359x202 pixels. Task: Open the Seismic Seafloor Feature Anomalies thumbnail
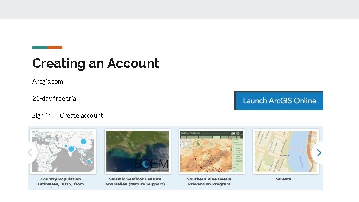click(138, 152)
